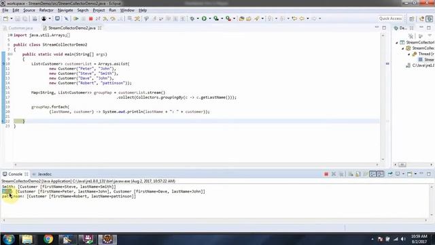The image size is (435, 245).
Task: Click the red Terminate icon in main toolbar
Action: point(90,18)
